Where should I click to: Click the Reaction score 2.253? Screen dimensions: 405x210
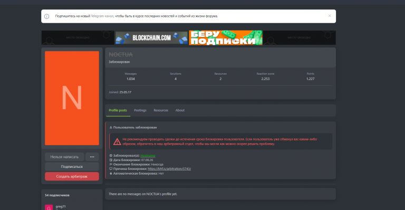click(x=265, y=79)
